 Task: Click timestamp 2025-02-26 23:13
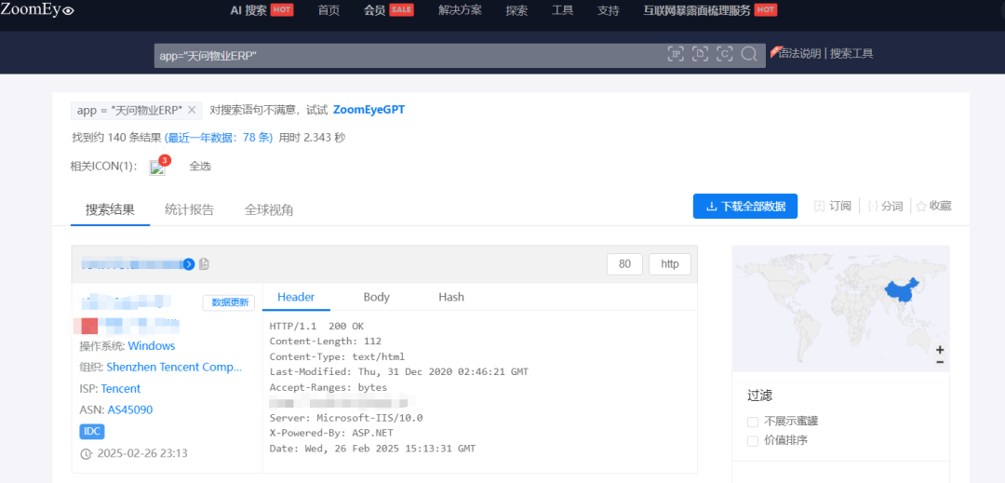tap(142, 453)
